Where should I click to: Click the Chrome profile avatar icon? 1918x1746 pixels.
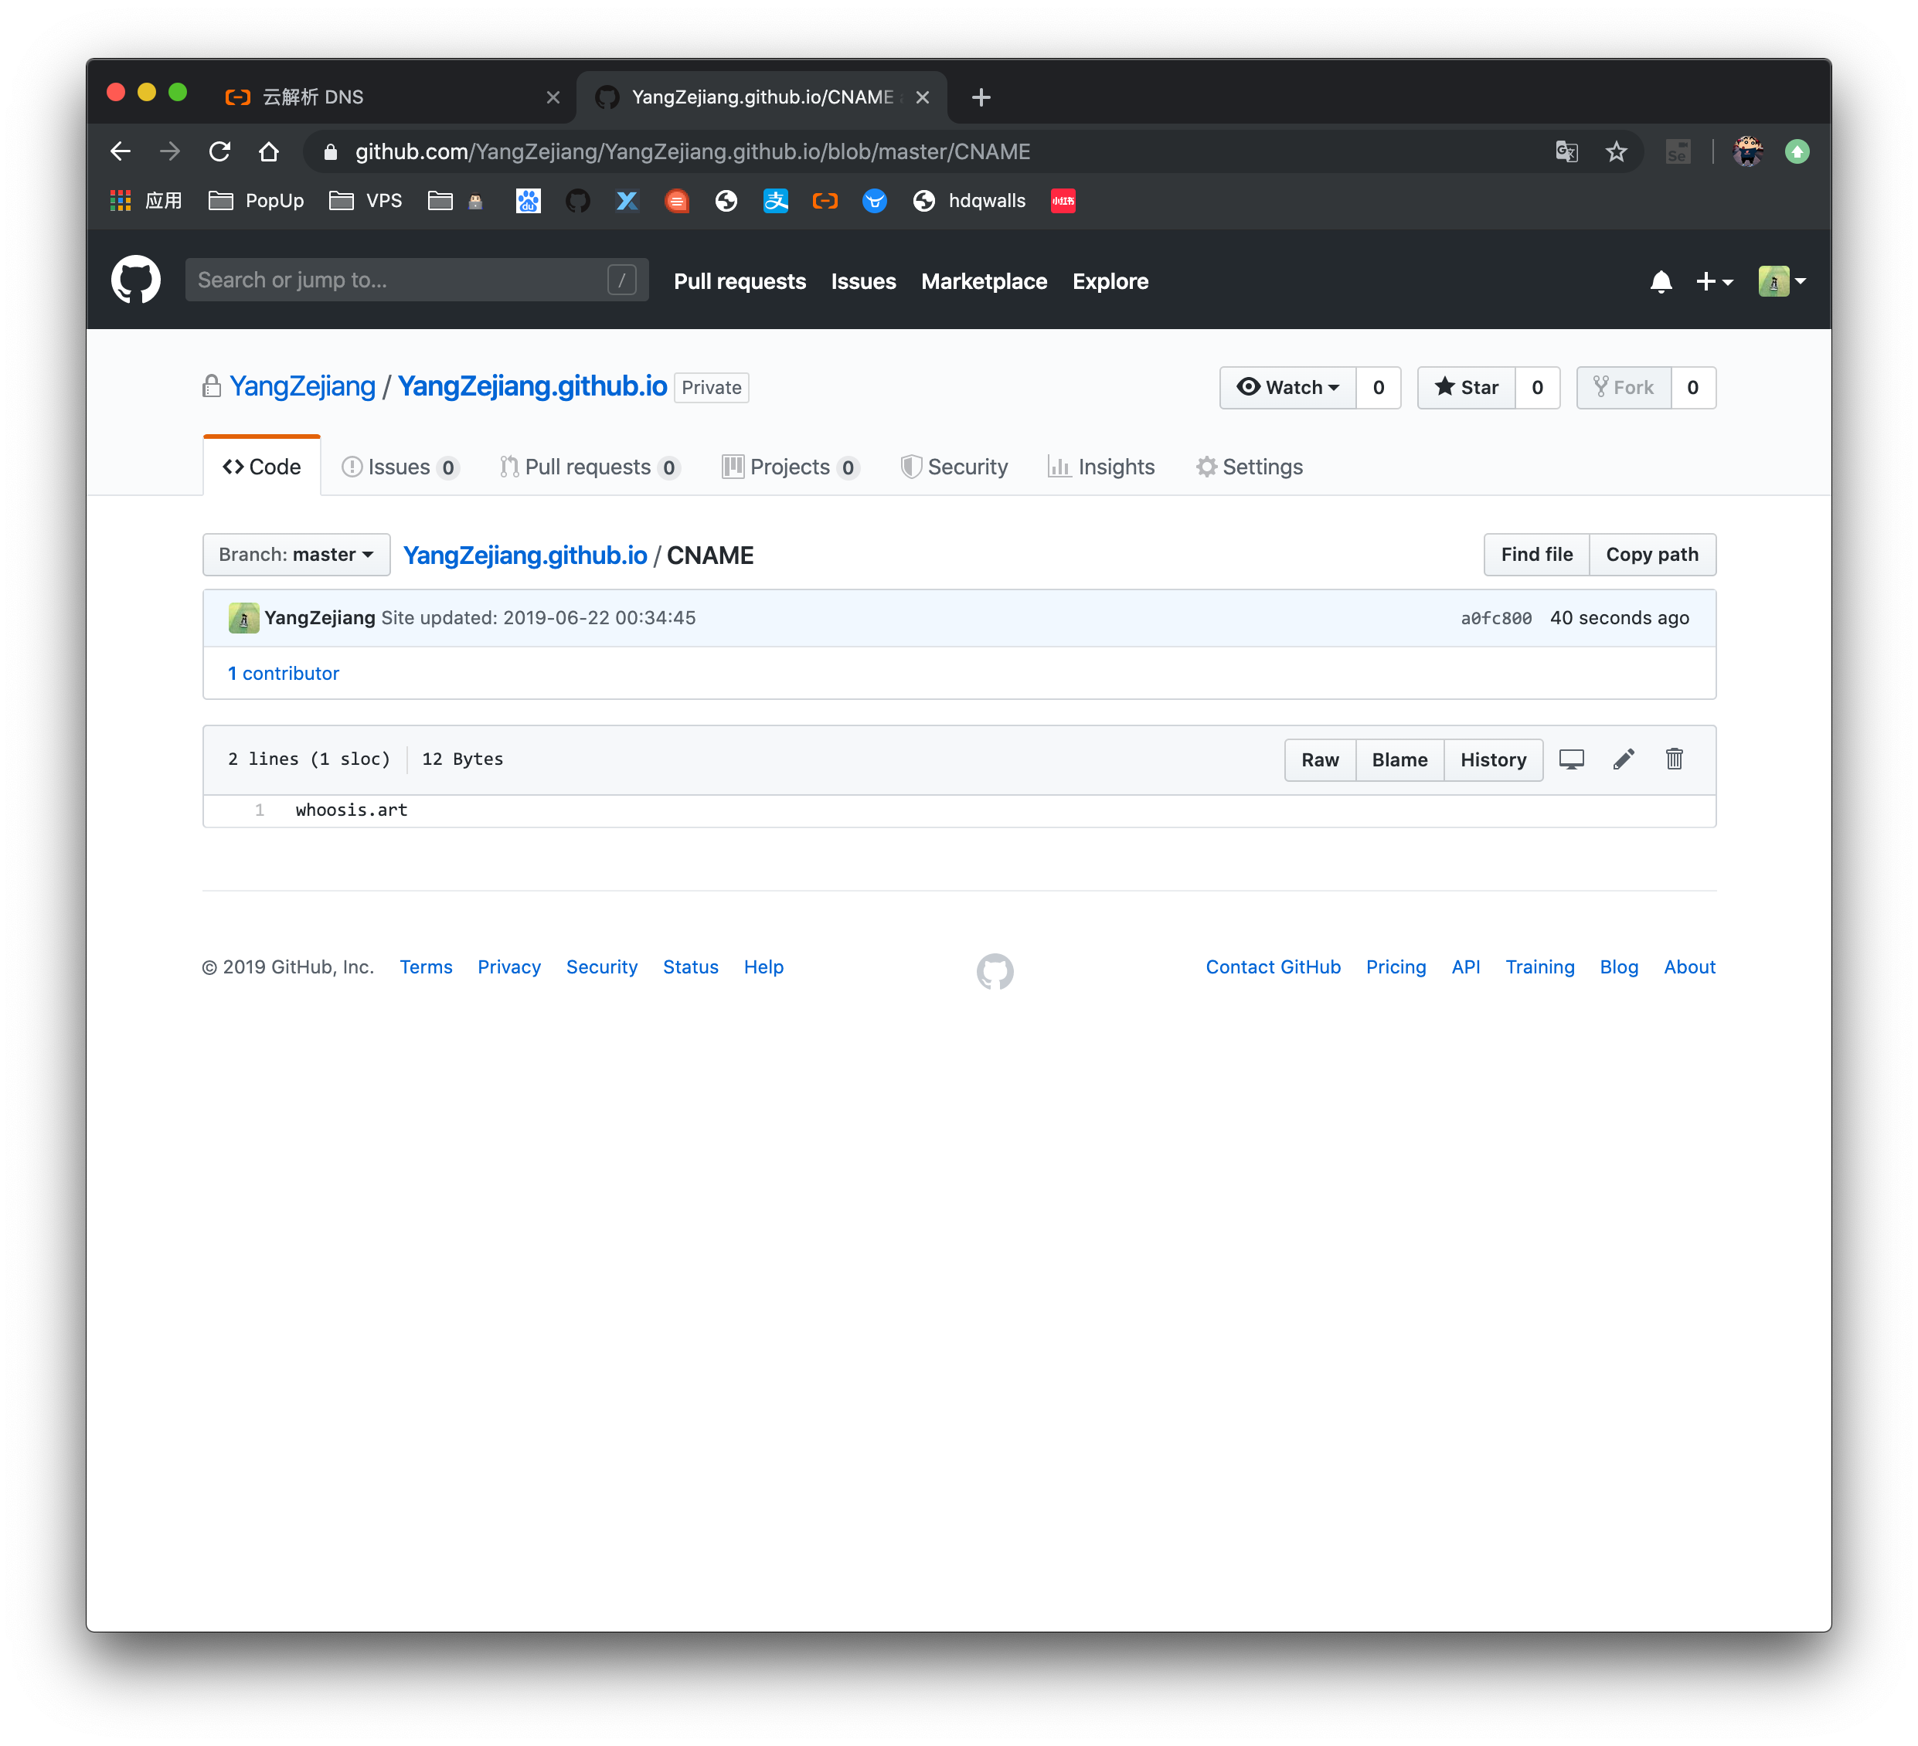tap(1746, 151)
